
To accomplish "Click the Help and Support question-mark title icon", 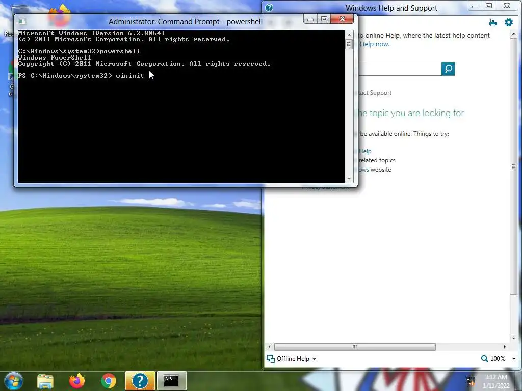I will click(269, 8).
